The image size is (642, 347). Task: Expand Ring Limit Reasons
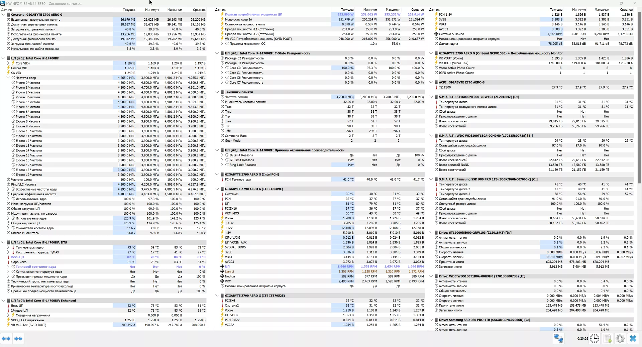(x=222, y=165)
